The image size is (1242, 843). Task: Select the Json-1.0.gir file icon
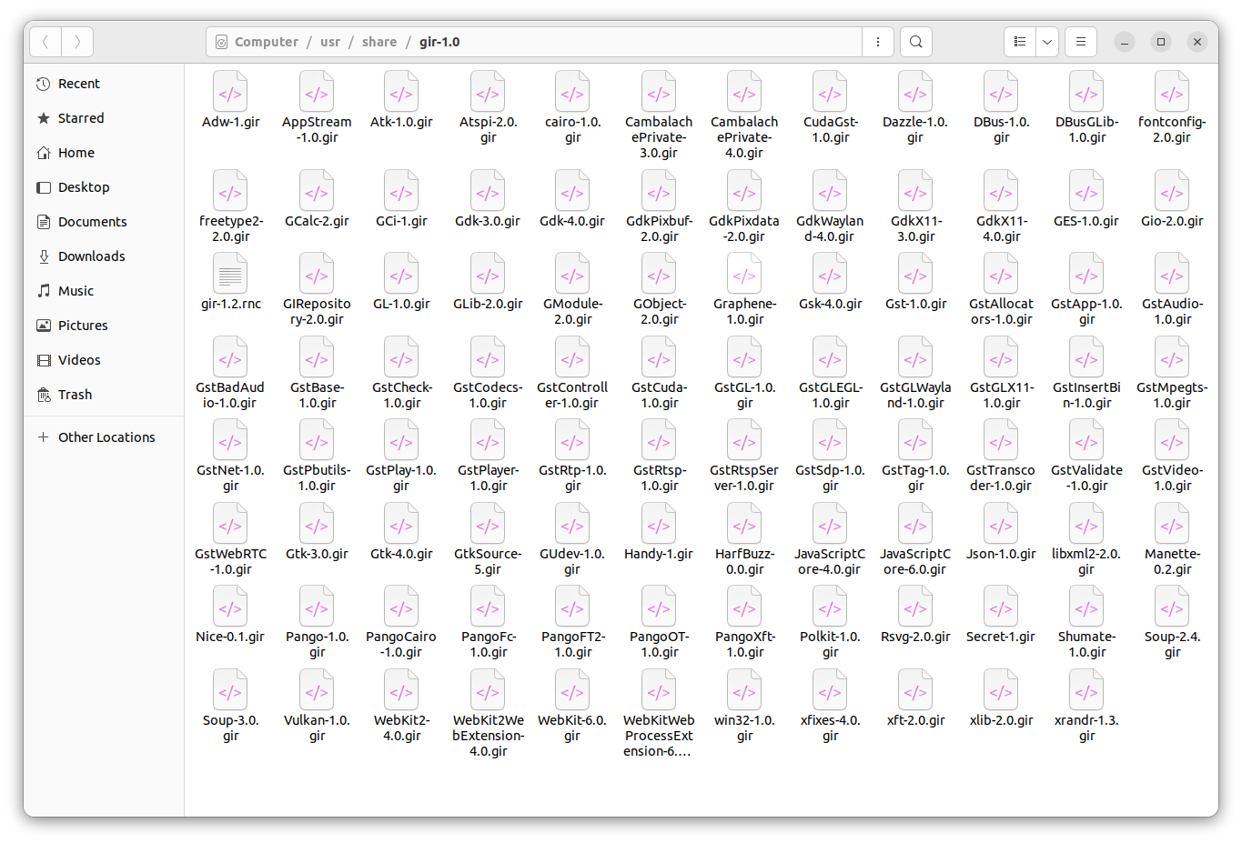(x=1001, y=524)
